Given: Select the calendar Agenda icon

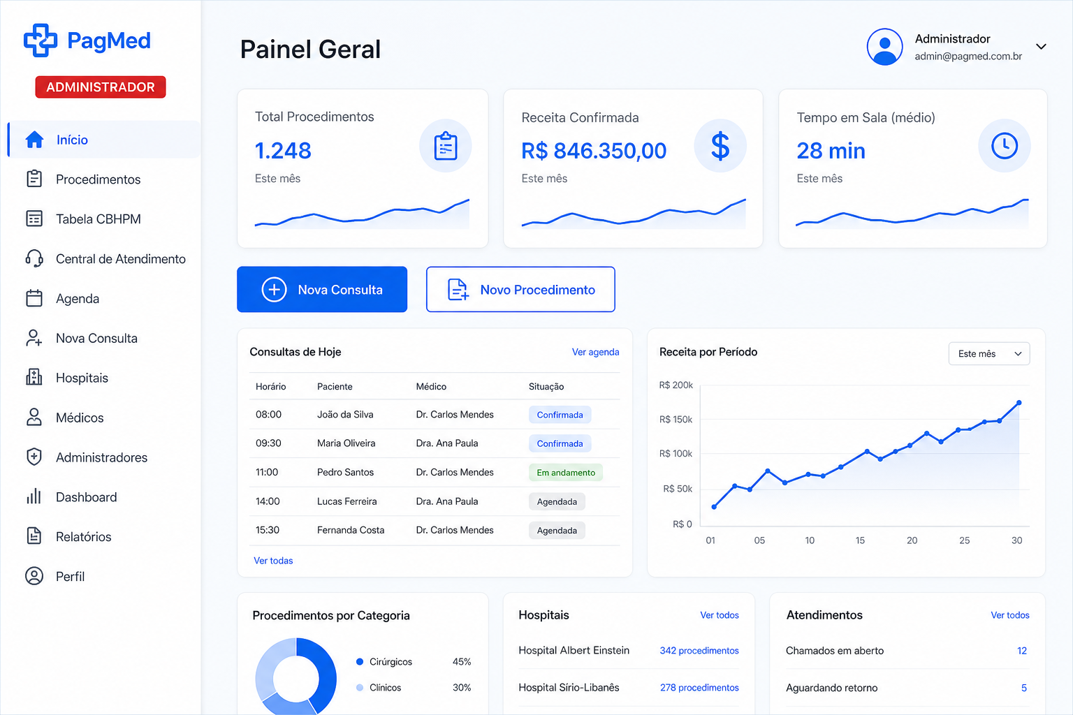Looking at the screenshot, I should pyautogui.click(x=34, y=298).
